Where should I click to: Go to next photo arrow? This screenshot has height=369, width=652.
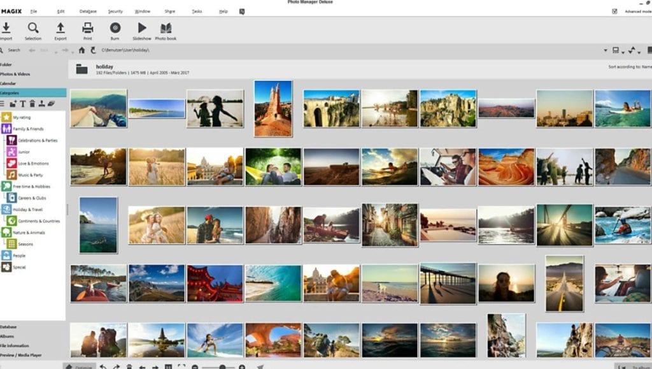coord(155,367)
